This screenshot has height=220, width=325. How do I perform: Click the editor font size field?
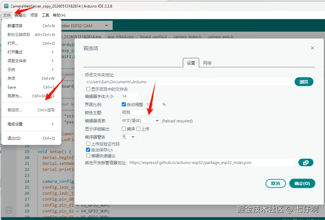[129, 96]
